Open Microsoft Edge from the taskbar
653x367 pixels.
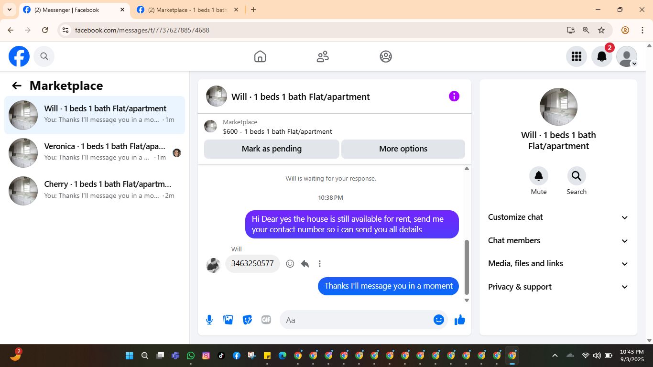pos(283,356)
